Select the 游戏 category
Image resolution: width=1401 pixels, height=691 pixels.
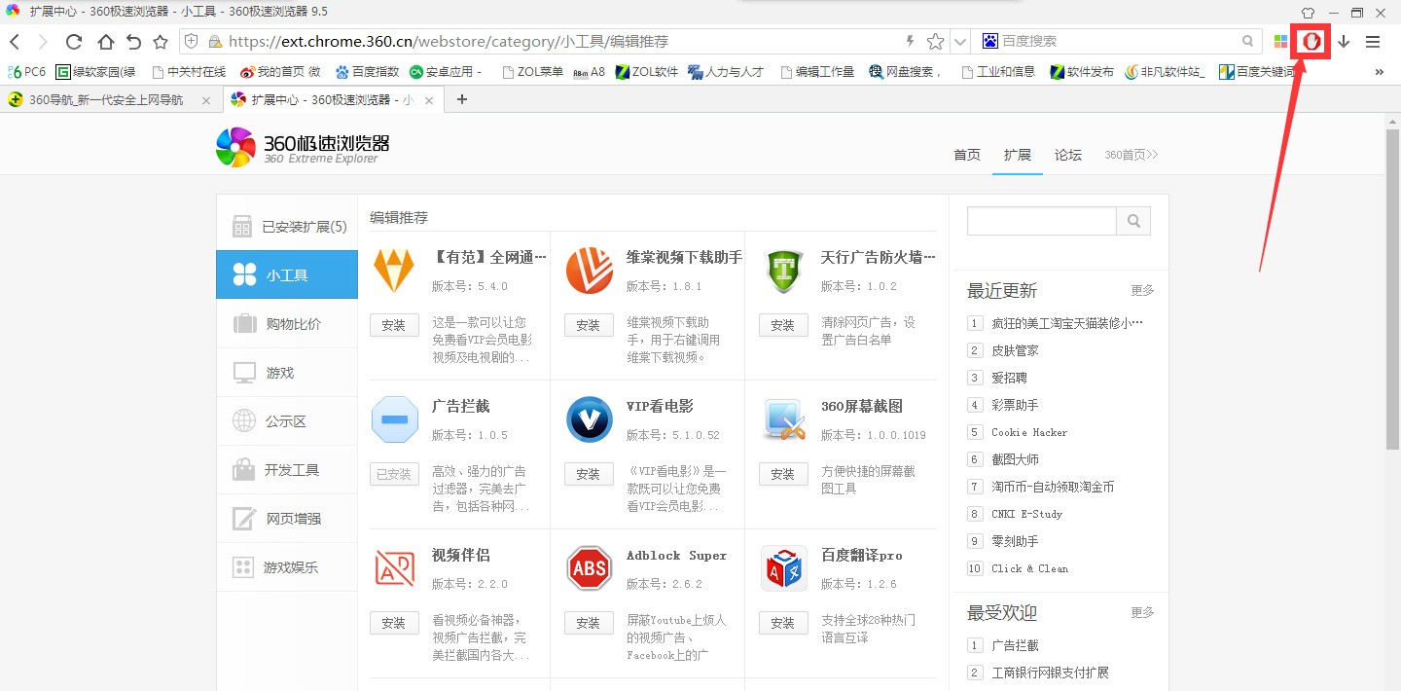[287, 373]
